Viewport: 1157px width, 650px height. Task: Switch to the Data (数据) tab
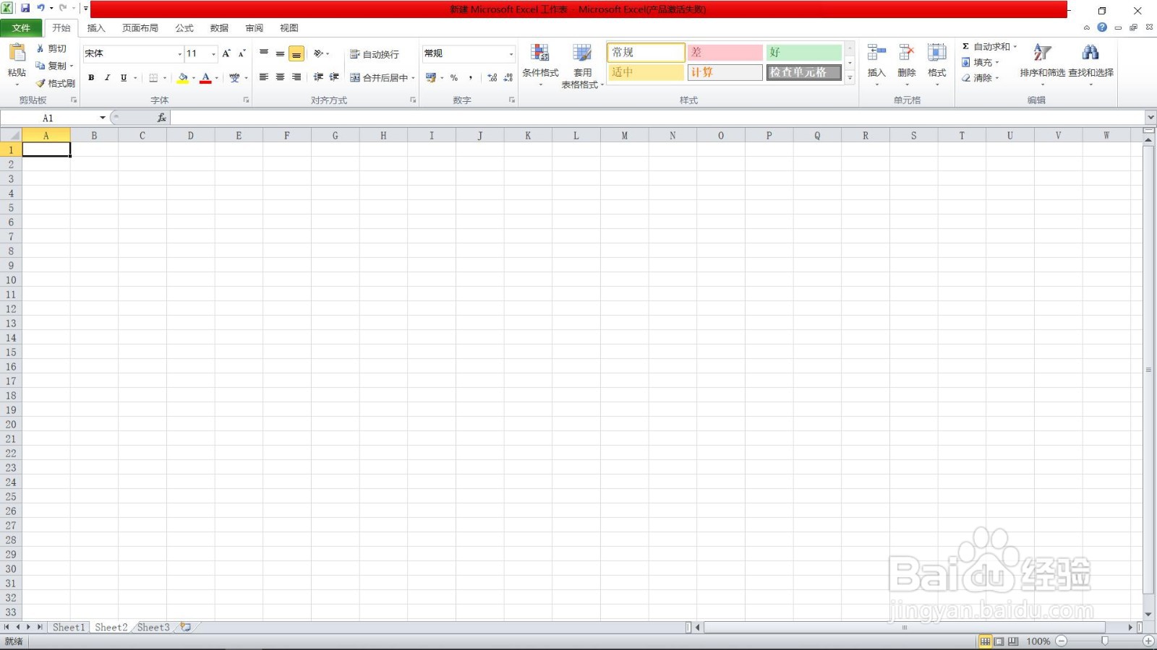tap(219, 28)
